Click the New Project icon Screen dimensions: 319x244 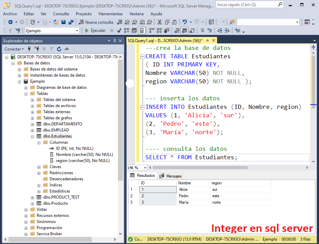click(x=32, y=22)
